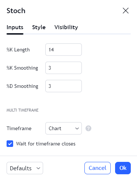Select the Inputs tab
This screenshot has height=179, width=137.
click(15, 27)
